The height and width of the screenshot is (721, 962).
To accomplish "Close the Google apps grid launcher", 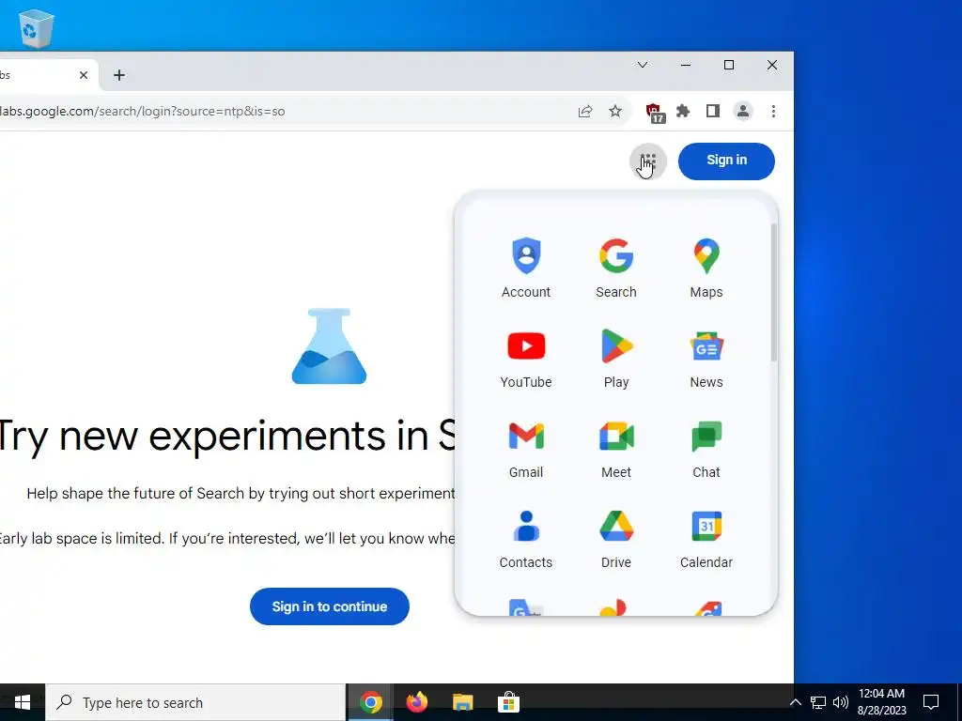I will point(648,161).
